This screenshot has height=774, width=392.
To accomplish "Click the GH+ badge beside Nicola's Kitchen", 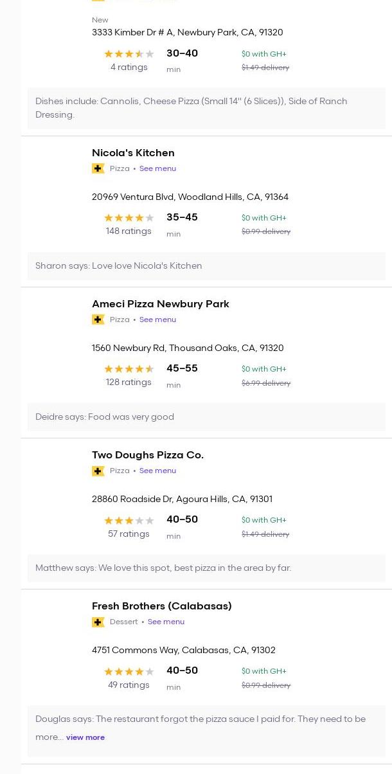I will [98, 168].
